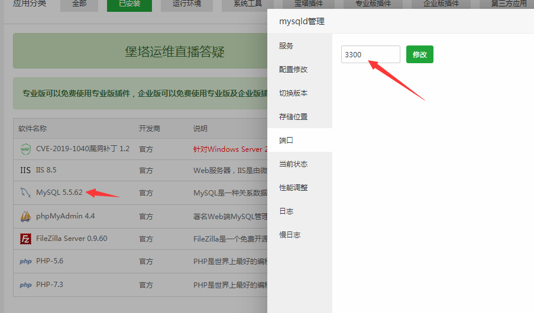
Task: Select the 端口 section
Action: coord(300,140)
